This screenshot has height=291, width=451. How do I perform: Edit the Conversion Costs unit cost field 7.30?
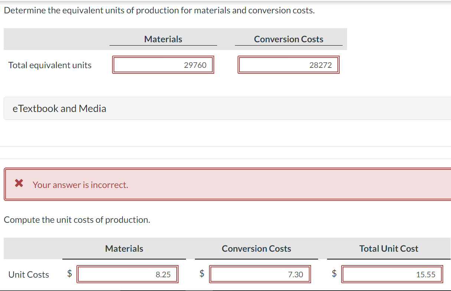pos(260,274)
